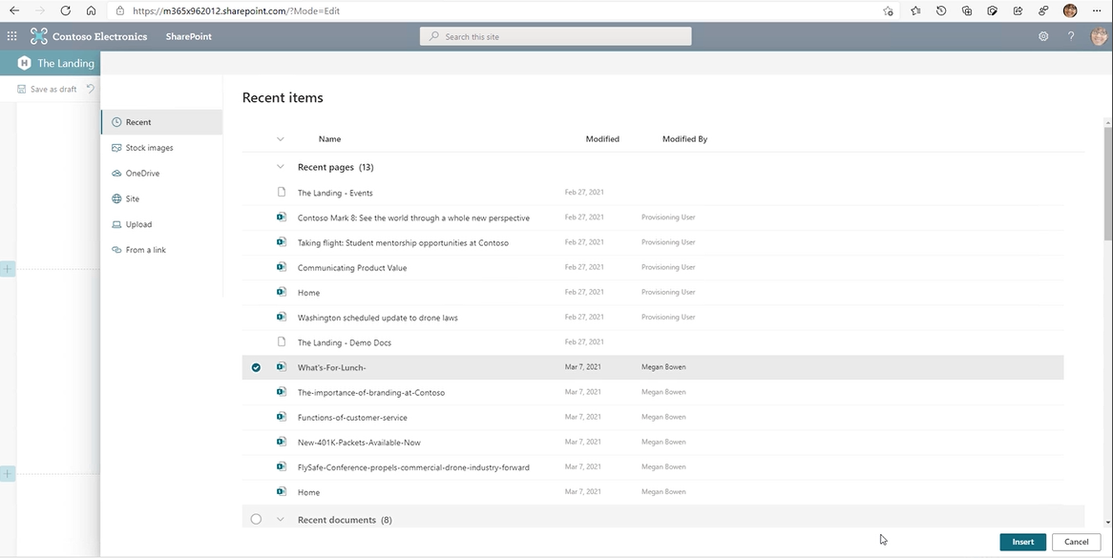The height and width of the screenshot is (558, 1113).
Task: Add a new section with upper plus icon
Action: (8, 269)
